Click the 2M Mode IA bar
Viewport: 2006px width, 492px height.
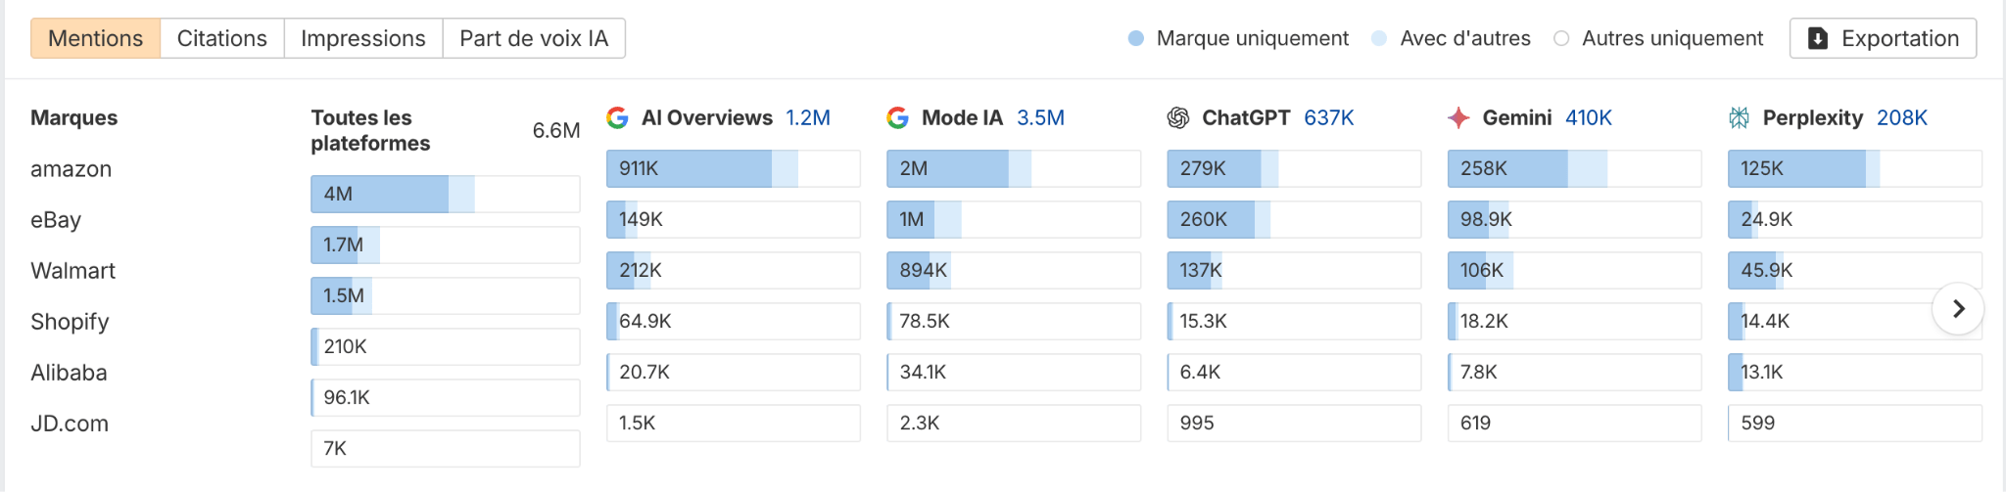point(1014,168)
